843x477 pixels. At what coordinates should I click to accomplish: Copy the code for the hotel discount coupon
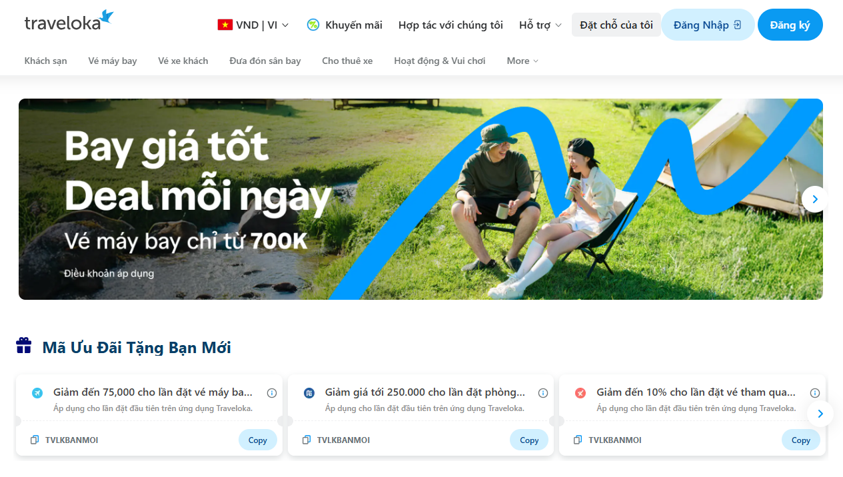click(x=529, y=440)
